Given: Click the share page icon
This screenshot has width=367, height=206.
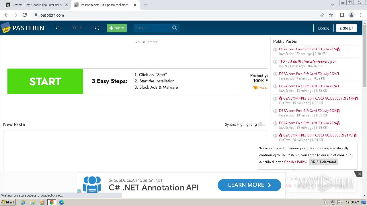Looking at the screenshot, I should click(322, 15).
